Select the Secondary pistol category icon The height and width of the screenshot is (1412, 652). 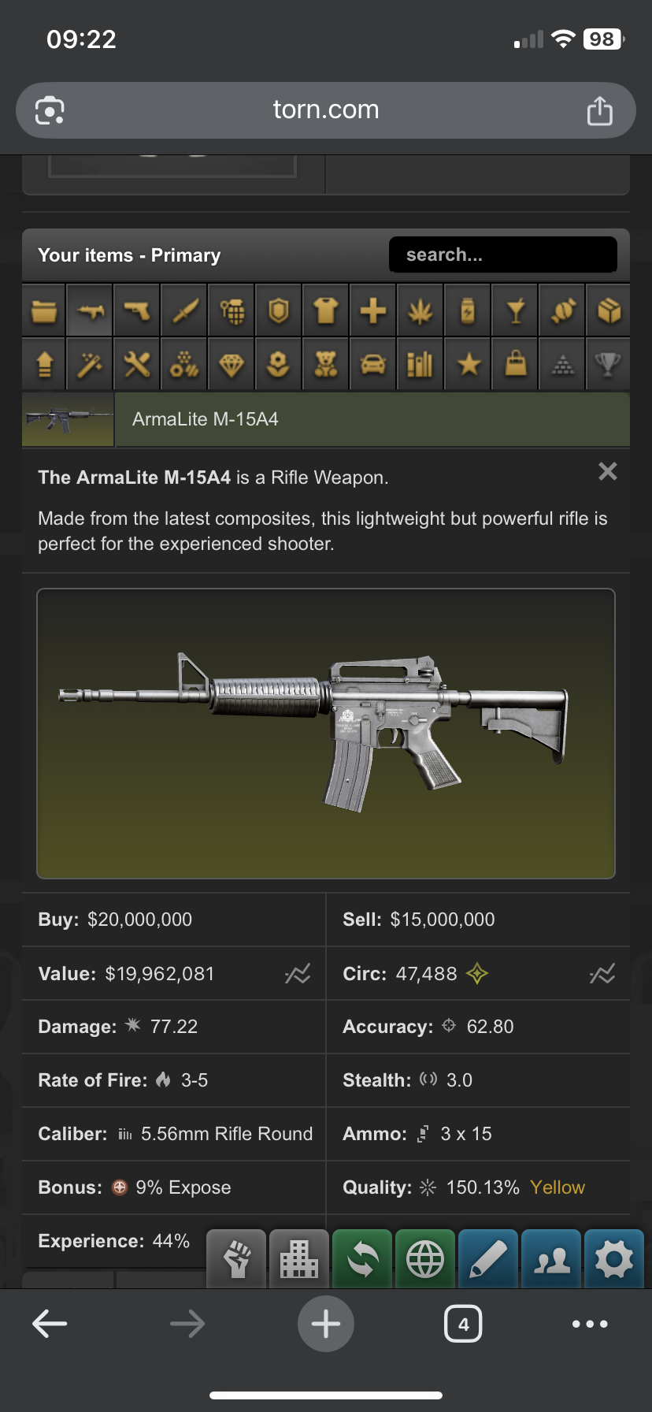[x=137, y=311]
